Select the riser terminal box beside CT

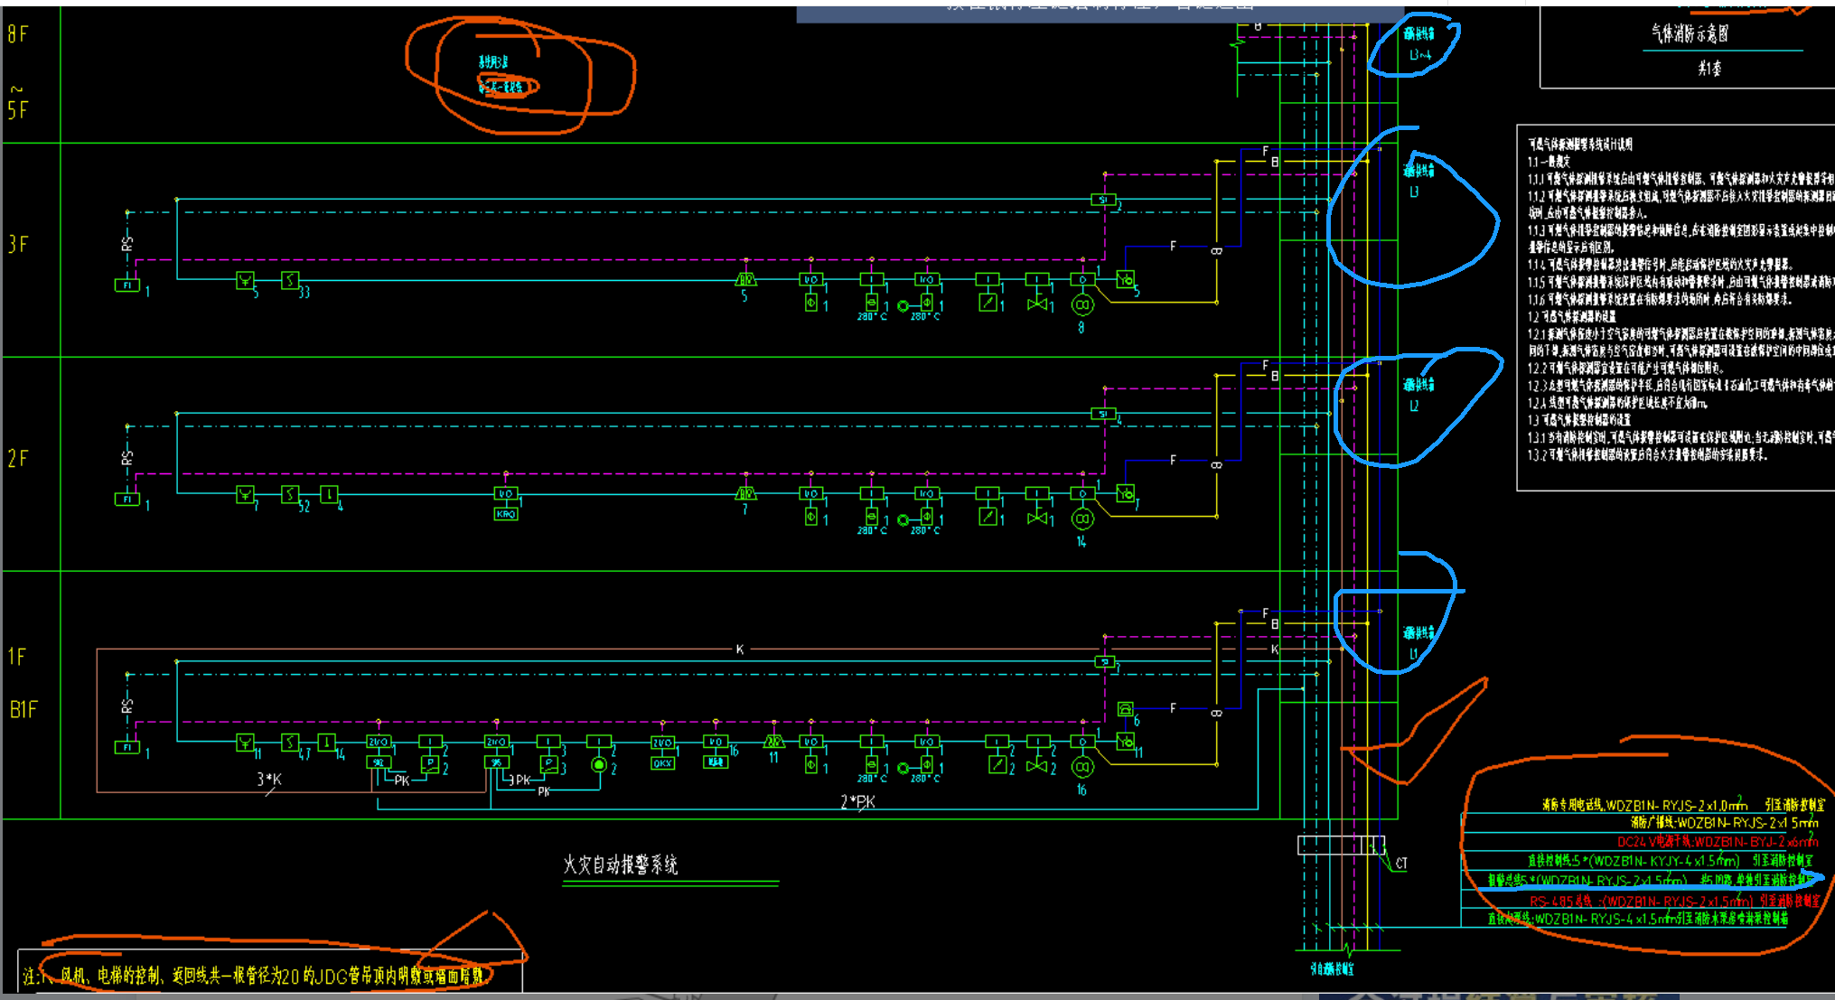(x=1341, y=845)
